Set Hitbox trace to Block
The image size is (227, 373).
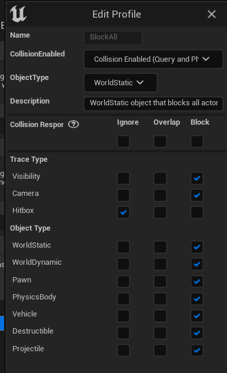(197, 212)
